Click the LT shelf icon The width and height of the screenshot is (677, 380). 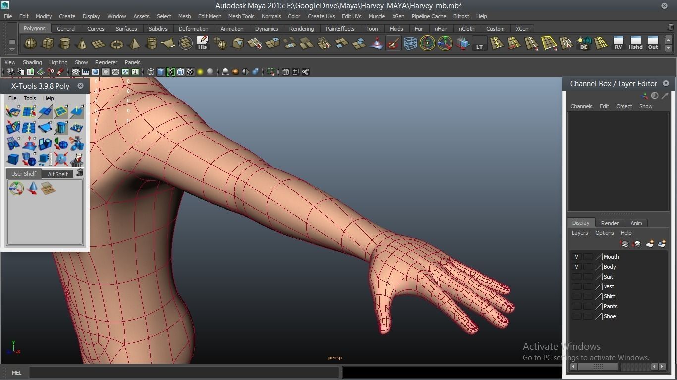(479, 44)
